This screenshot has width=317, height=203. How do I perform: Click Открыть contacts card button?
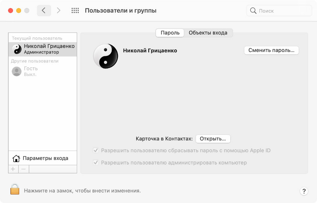(x=213, y=139)
